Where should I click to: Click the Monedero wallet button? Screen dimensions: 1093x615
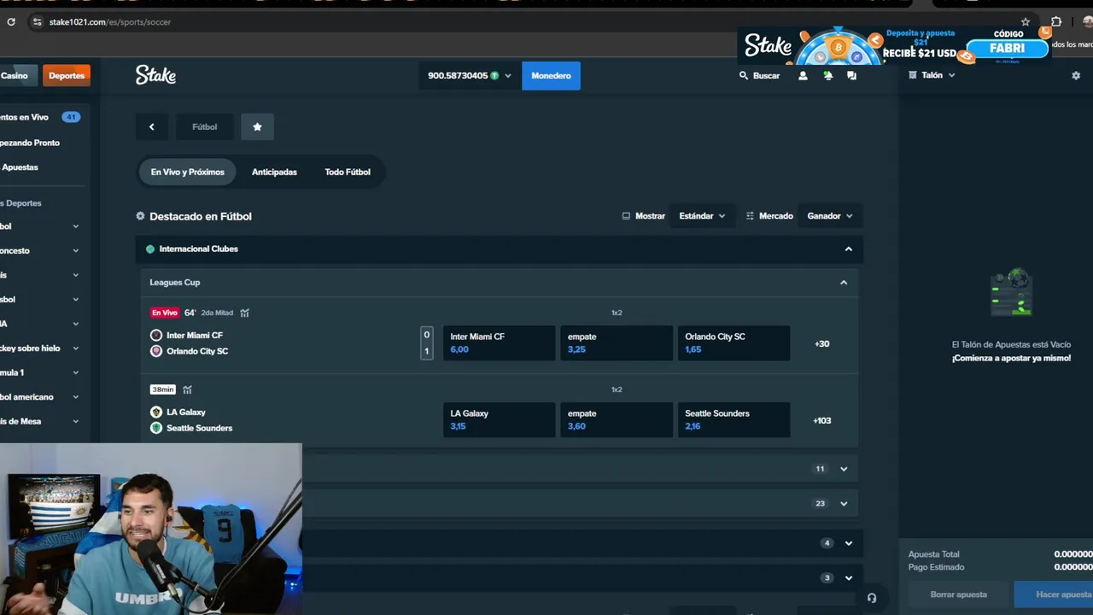(551, 75)
